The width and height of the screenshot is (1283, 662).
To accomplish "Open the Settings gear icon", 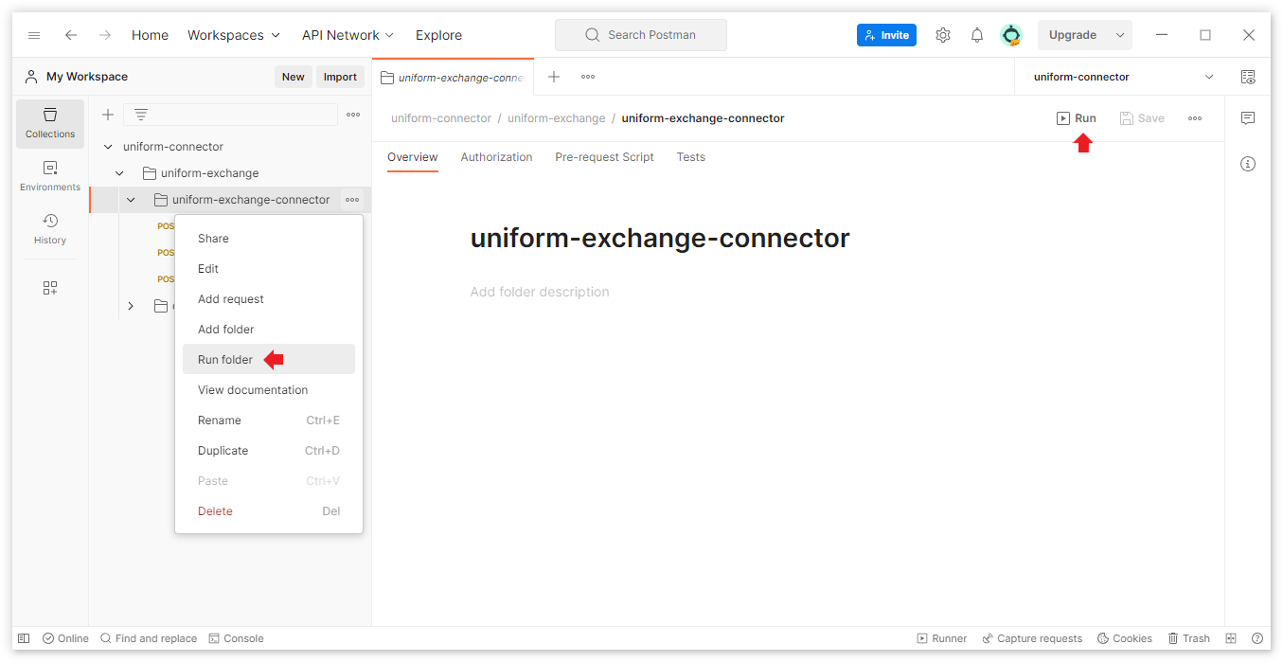I will [942, 35].
